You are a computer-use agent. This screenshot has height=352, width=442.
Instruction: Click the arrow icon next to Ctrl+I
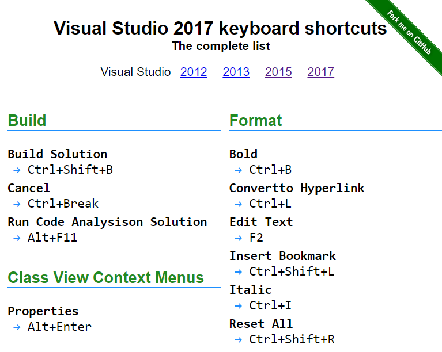coord(237,306)
